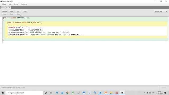Click the Cut button
169x95 pixels.
[18, 11]
